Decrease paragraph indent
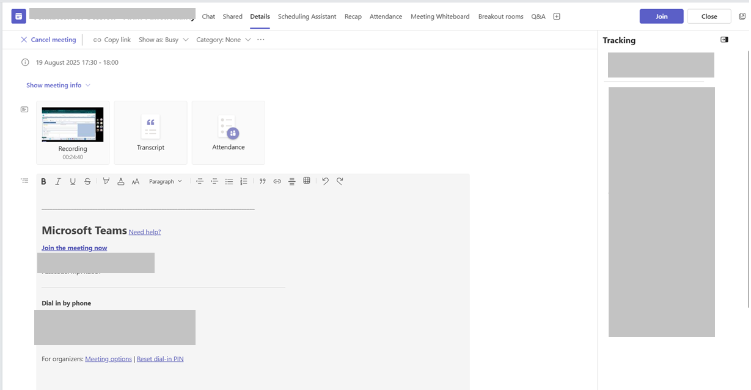751x390 pixels. pyautogui.click(x=200, y=181)
